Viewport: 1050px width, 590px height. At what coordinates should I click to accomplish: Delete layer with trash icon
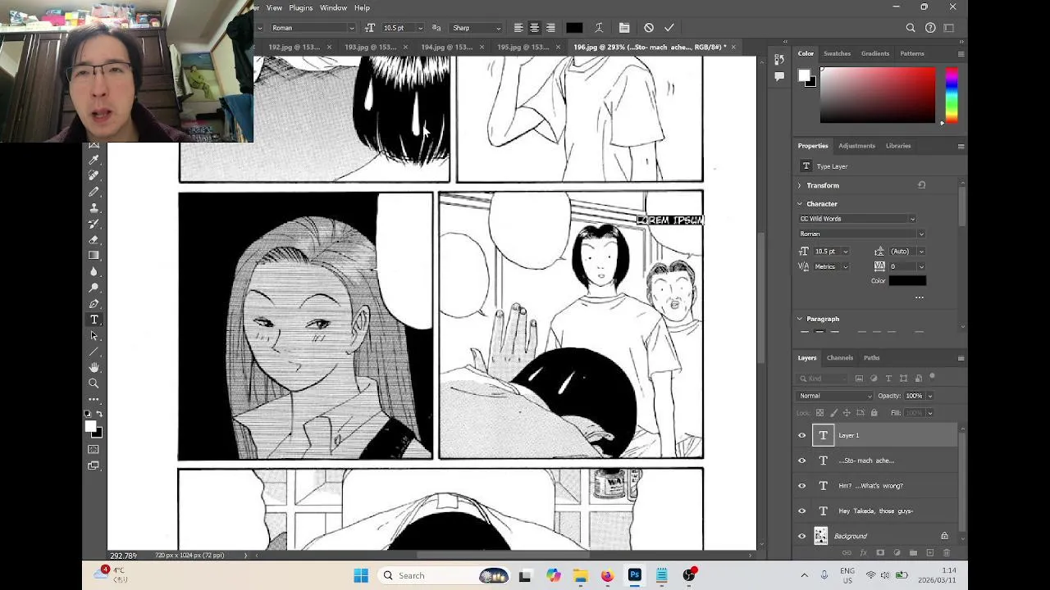click(945, 553)
